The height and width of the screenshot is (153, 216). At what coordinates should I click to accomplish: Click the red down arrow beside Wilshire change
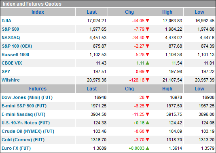tap(147, 80)
